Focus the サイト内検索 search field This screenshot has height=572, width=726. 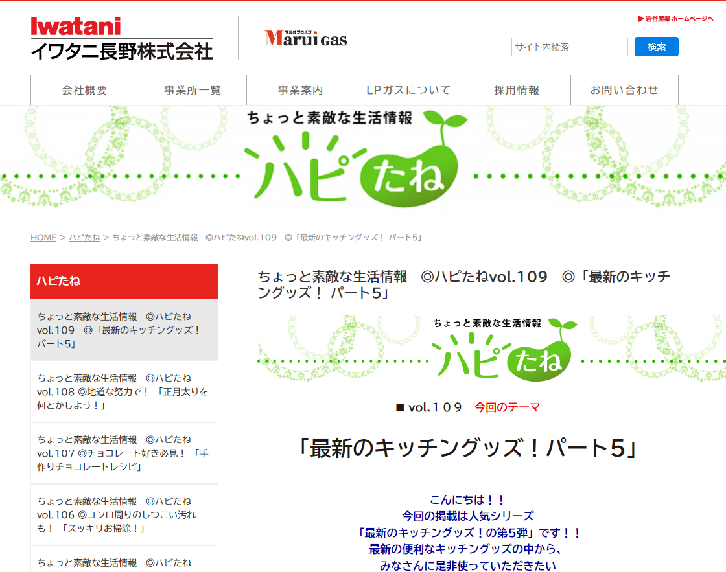(570, 47)
